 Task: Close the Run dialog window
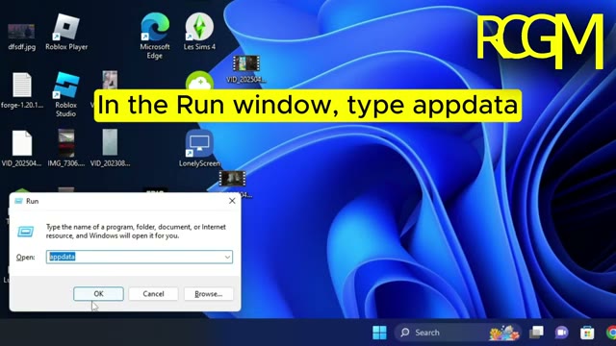tap(232, 201)
